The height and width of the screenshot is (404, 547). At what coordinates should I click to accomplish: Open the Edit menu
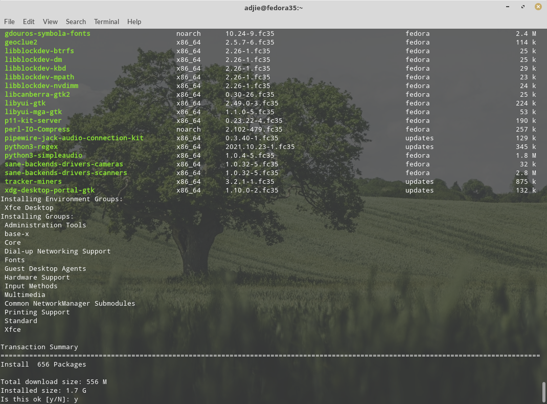pyautogui.click(x=29, y=22)
